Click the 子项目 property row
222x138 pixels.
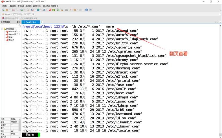[9, 125]
